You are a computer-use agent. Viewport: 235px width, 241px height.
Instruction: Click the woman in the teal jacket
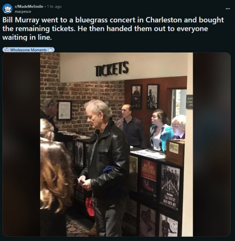click(x=160, y=130)
